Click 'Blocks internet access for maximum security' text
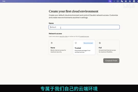Viewport: 138px width, 92px height. [x=58, y=51]
